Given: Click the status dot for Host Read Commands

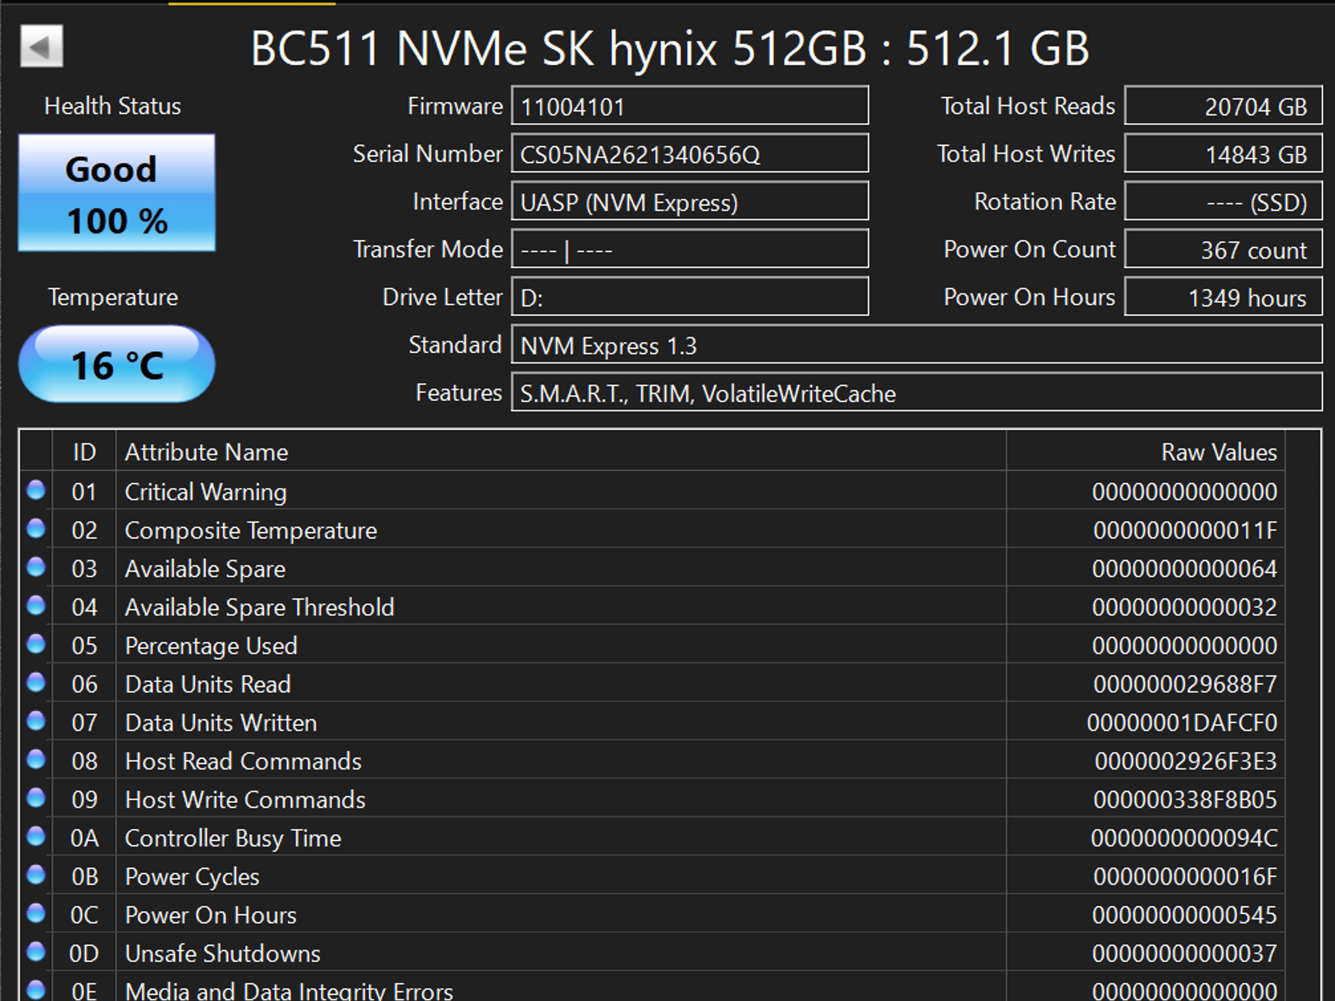Looking at the screenshot, I should 36,759.
